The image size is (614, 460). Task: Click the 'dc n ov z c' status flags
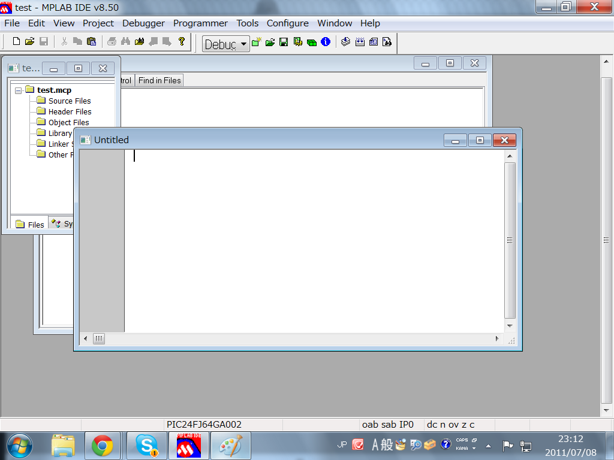pyautogui.click(x=450, y=425)
